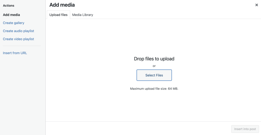
Task: Open the Create gallery action
Action: (x=14, y=23)
